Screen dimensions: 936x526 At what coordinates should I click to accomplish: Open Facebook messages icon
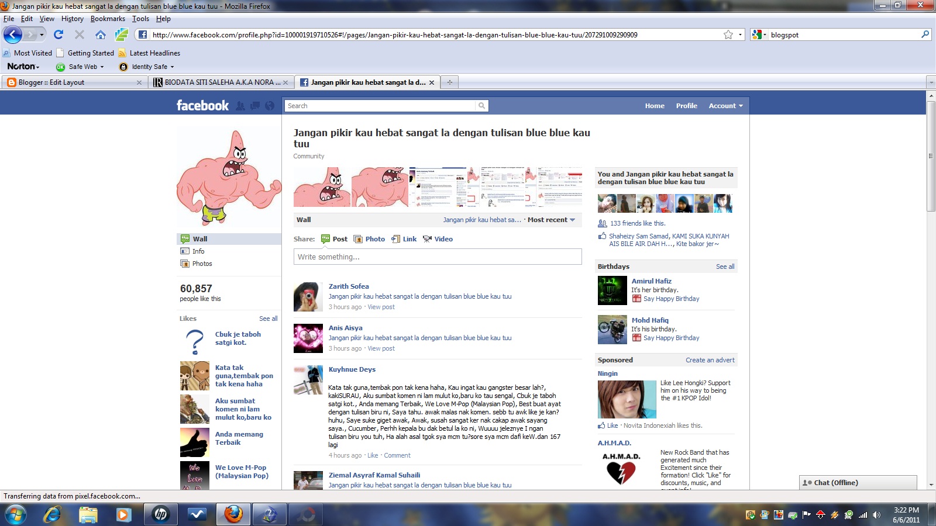(255, 106)
